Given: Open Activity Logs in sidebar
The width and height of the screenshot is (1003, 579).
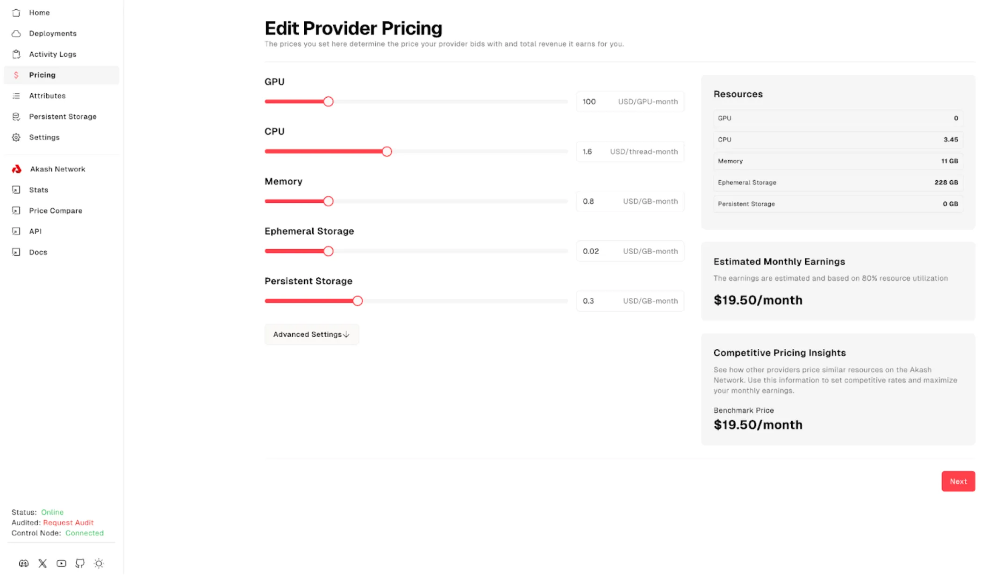Looking at the screenshot, I should point(52,54).
